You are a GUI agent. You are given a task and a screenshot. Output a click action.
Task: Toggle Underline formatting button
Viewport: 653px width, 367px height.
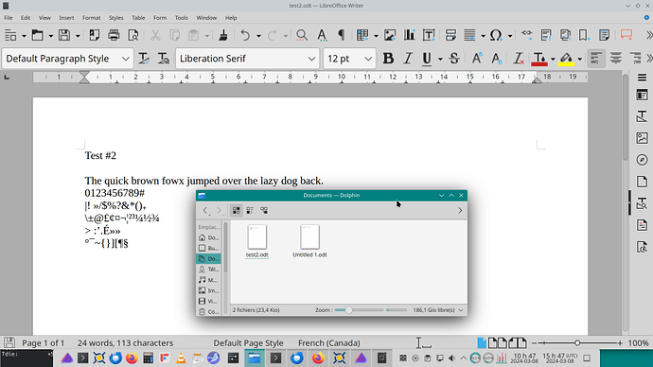pos(427,59)
